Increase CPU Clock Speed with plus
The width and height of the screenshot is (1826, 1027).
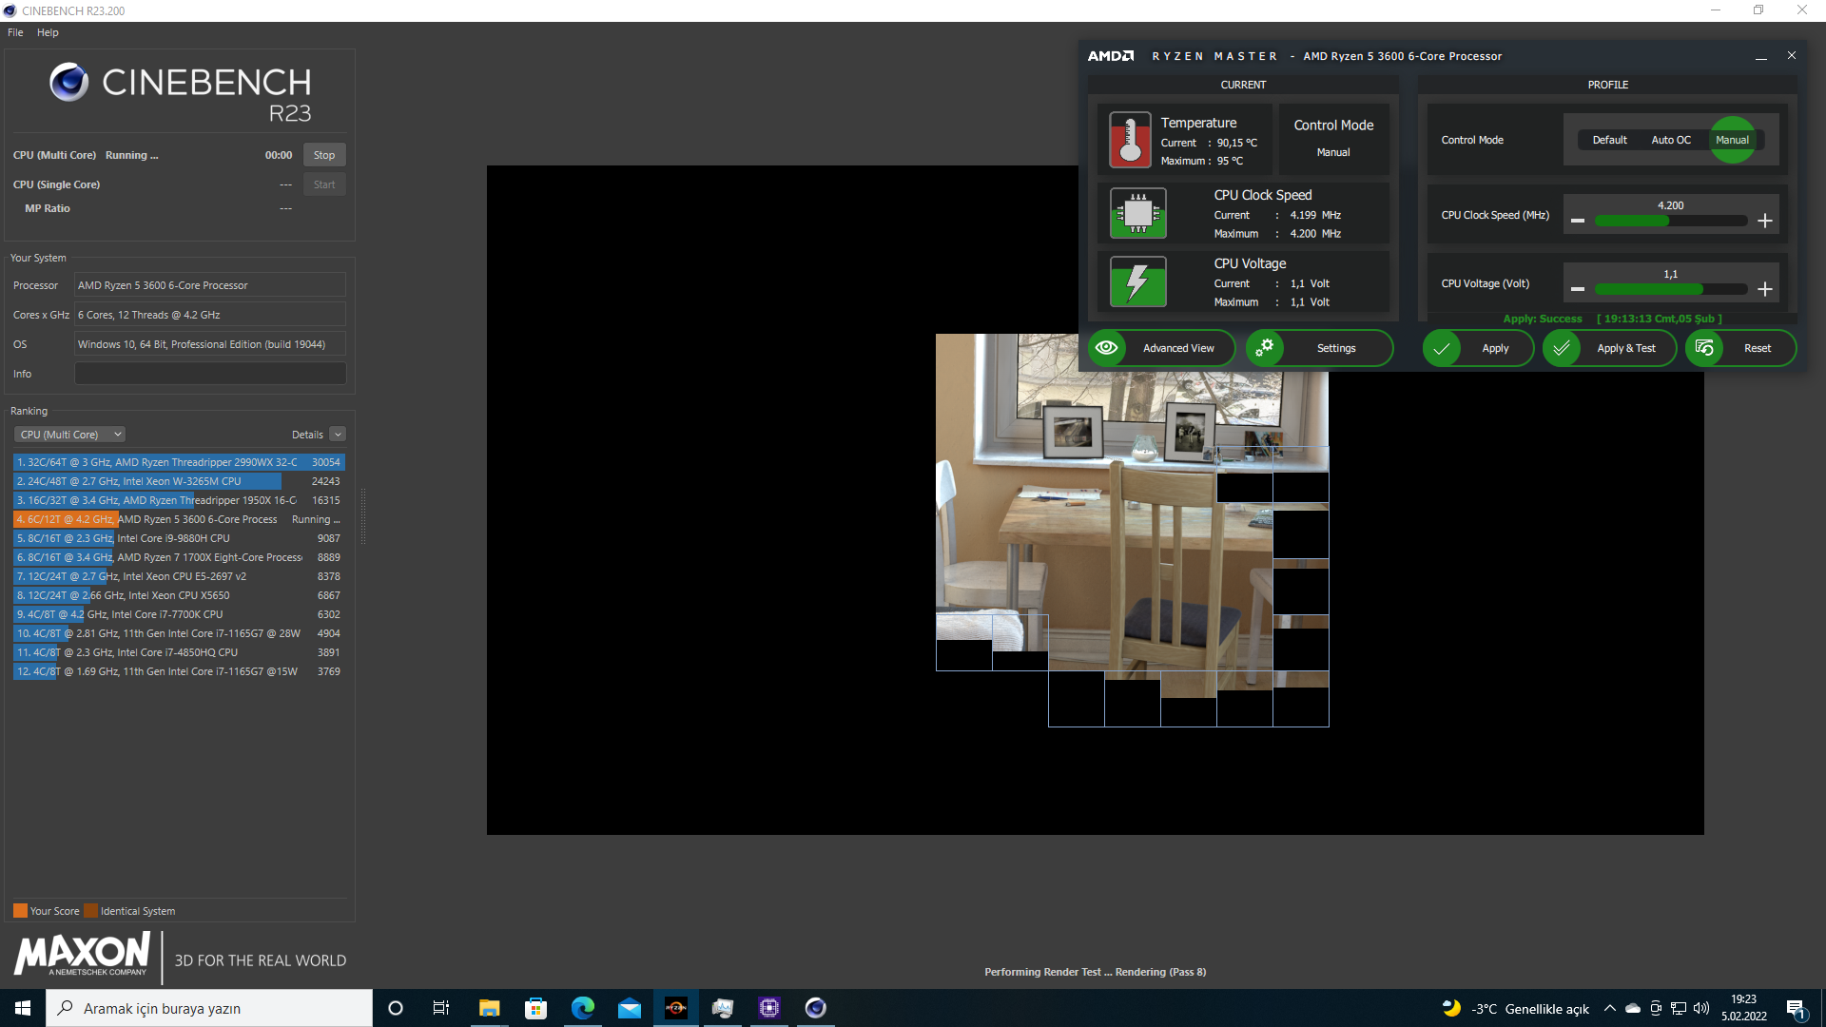tap(1765, 221)
